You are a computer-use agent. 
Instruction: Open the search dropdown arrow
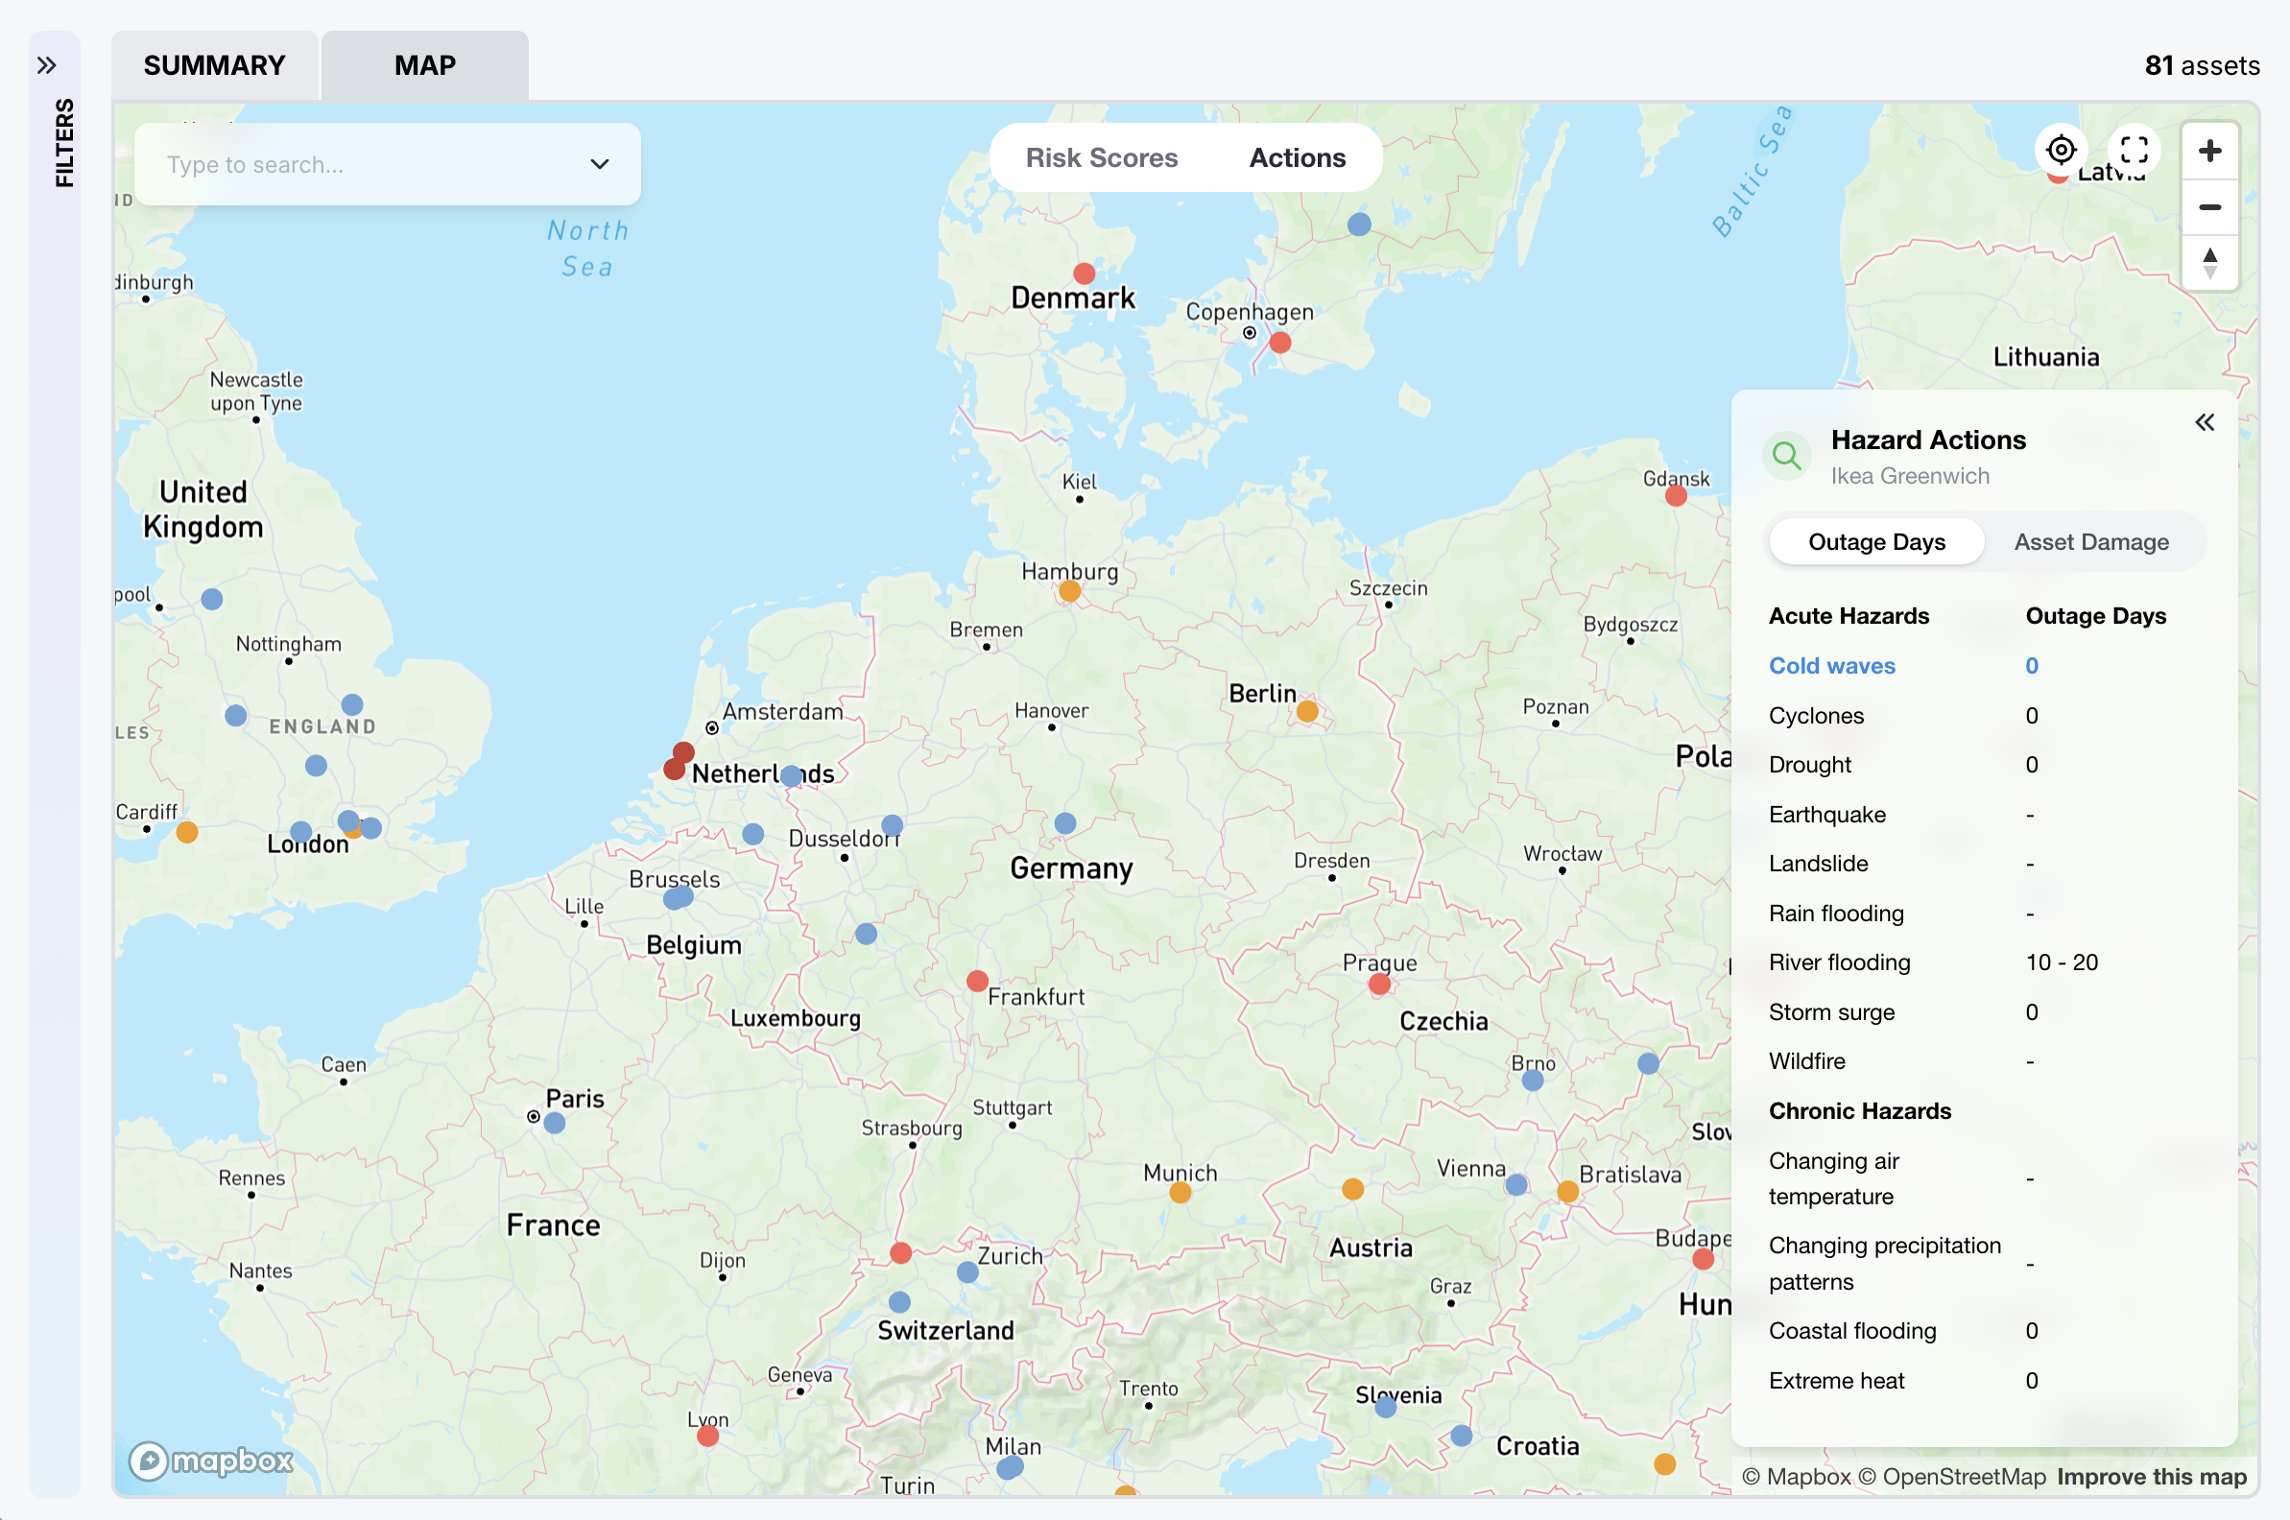pyautogui.click(x=600, y=165)
